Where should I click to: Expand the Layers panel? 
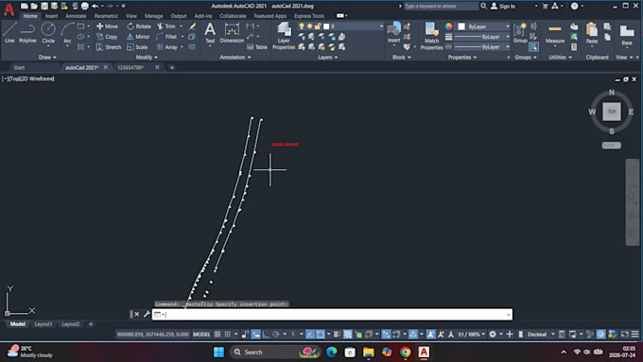[328, 58]
